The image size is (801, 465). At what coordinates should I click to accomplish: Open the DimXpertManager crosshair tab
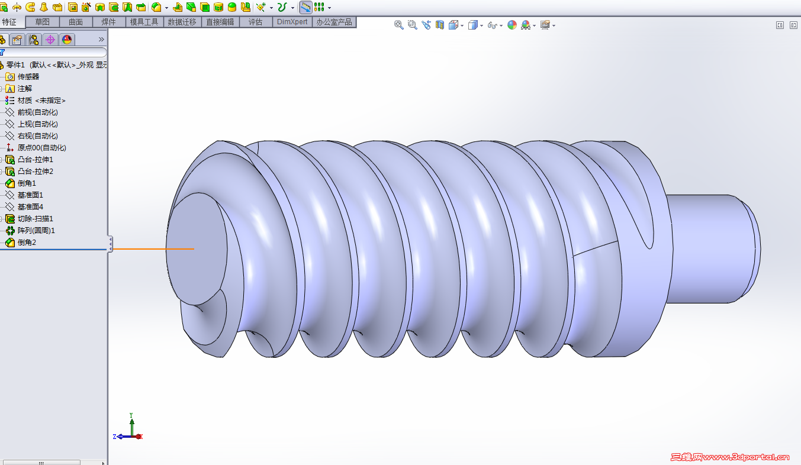[50, 40]
